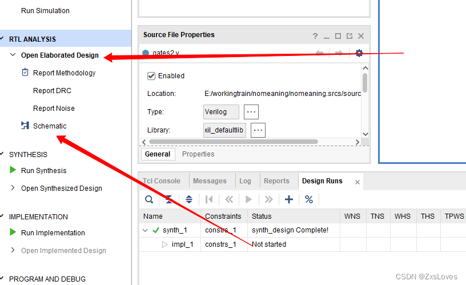Click the launch next step icon
Screen dimensions: 466x285
click(x=268, y=199)
